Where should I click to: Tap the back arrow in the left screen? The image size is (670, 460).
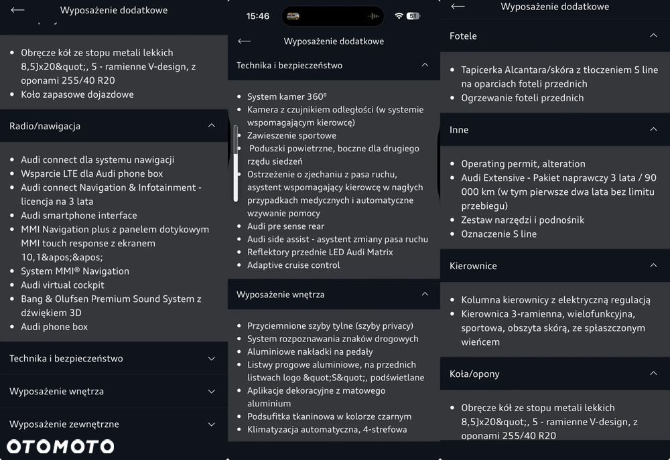coord(17,10)
